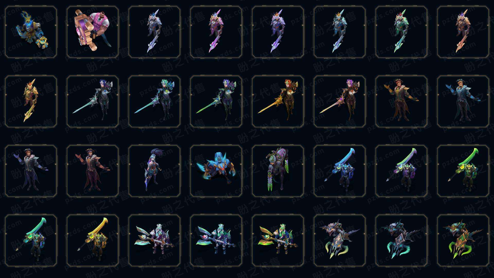
Task: Choose the purple-armored knight with green greatsword
Action: point(401,171)
